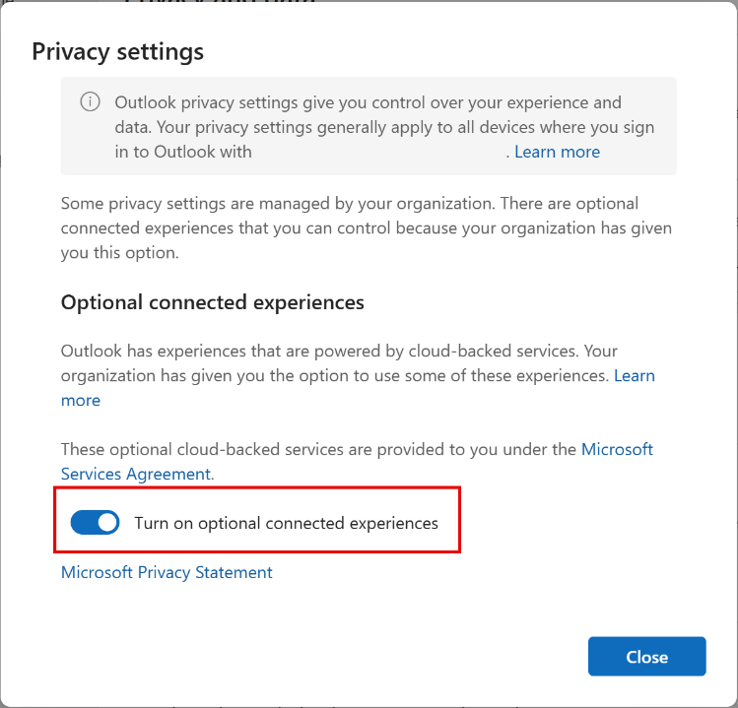The height and width of the screenshot is (708, 738).
Task: Click the "Turn on optional connected experiences" label
Action: tap(286, 523)
